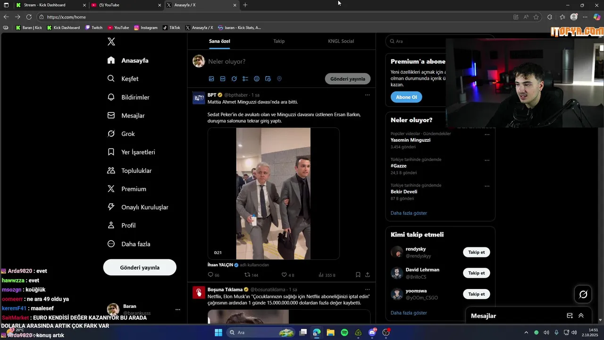Compose new message in Mesajlar drawer

pos(570,316)
